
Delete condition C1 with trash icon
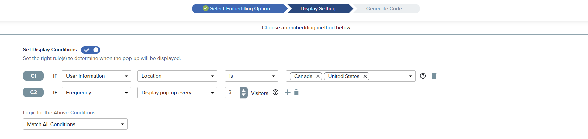click(x=434, y=76)
